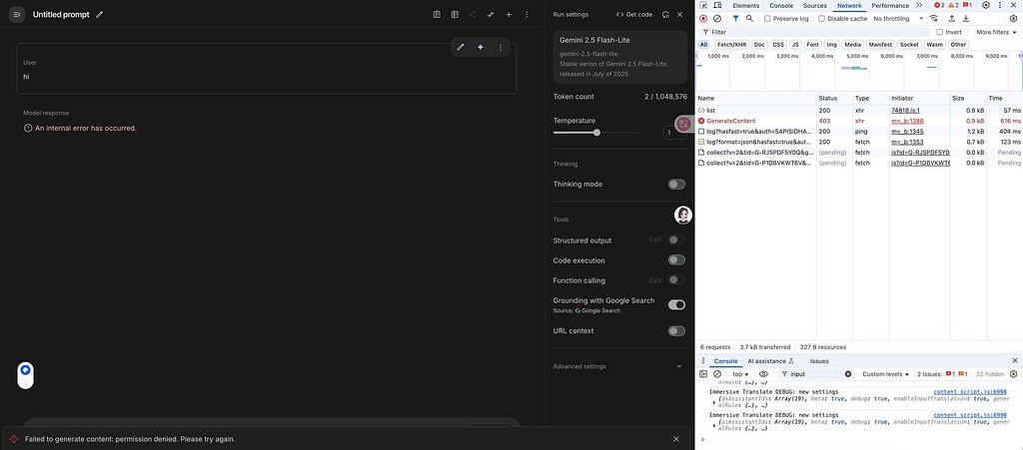
Task: Dismiss the permission denied error toast
Action: tap(676, 439)
